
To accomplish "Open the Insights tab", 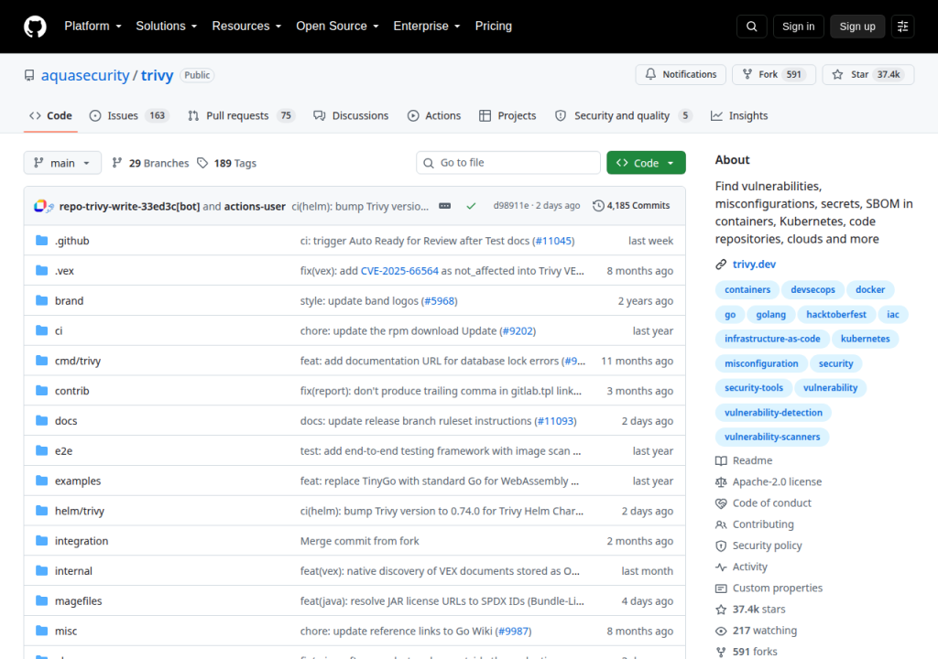I will tap(739, 115).
